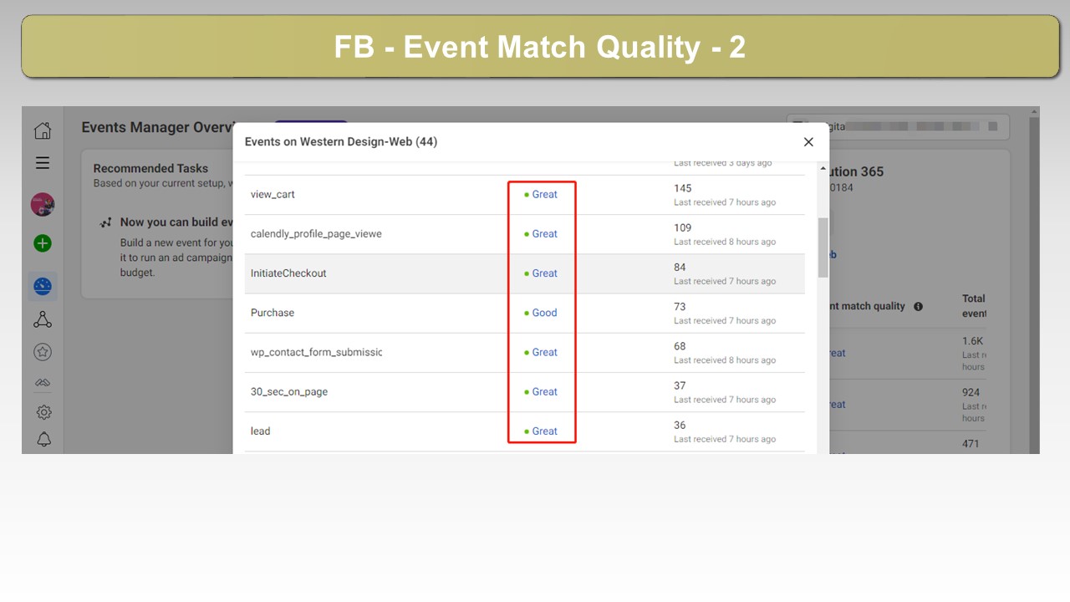Open the Settings gear icon
Viewport: 1070px width, 602px height.
point(43,412)
